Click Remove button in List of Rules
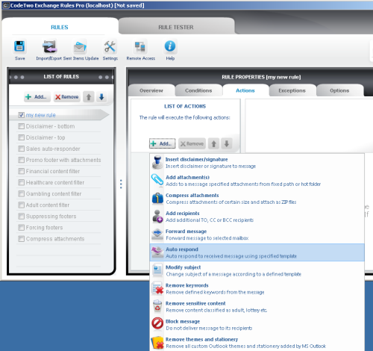The height and width of the screenshot is (351, 373). click(x=67, y=97)
